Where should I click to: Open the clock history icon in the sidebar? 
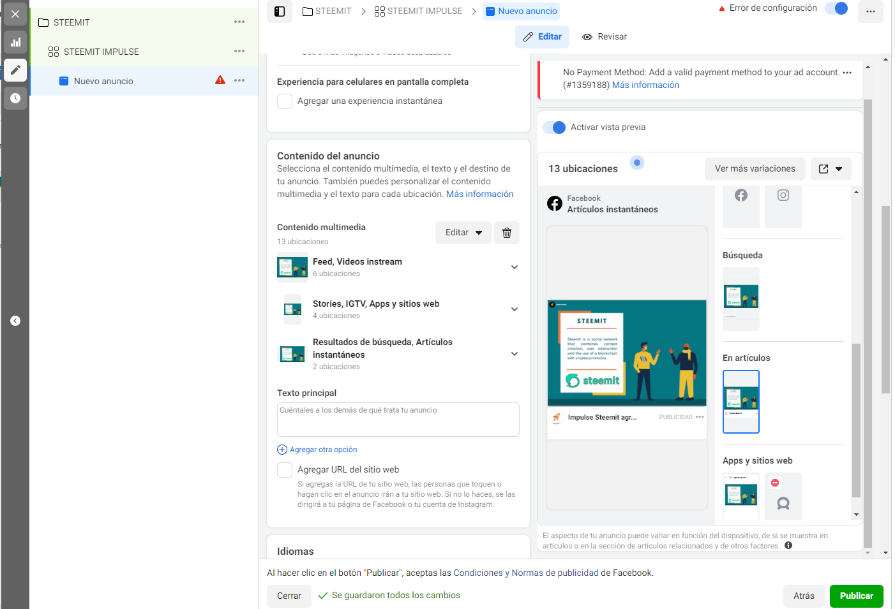[x=15, y=98]
